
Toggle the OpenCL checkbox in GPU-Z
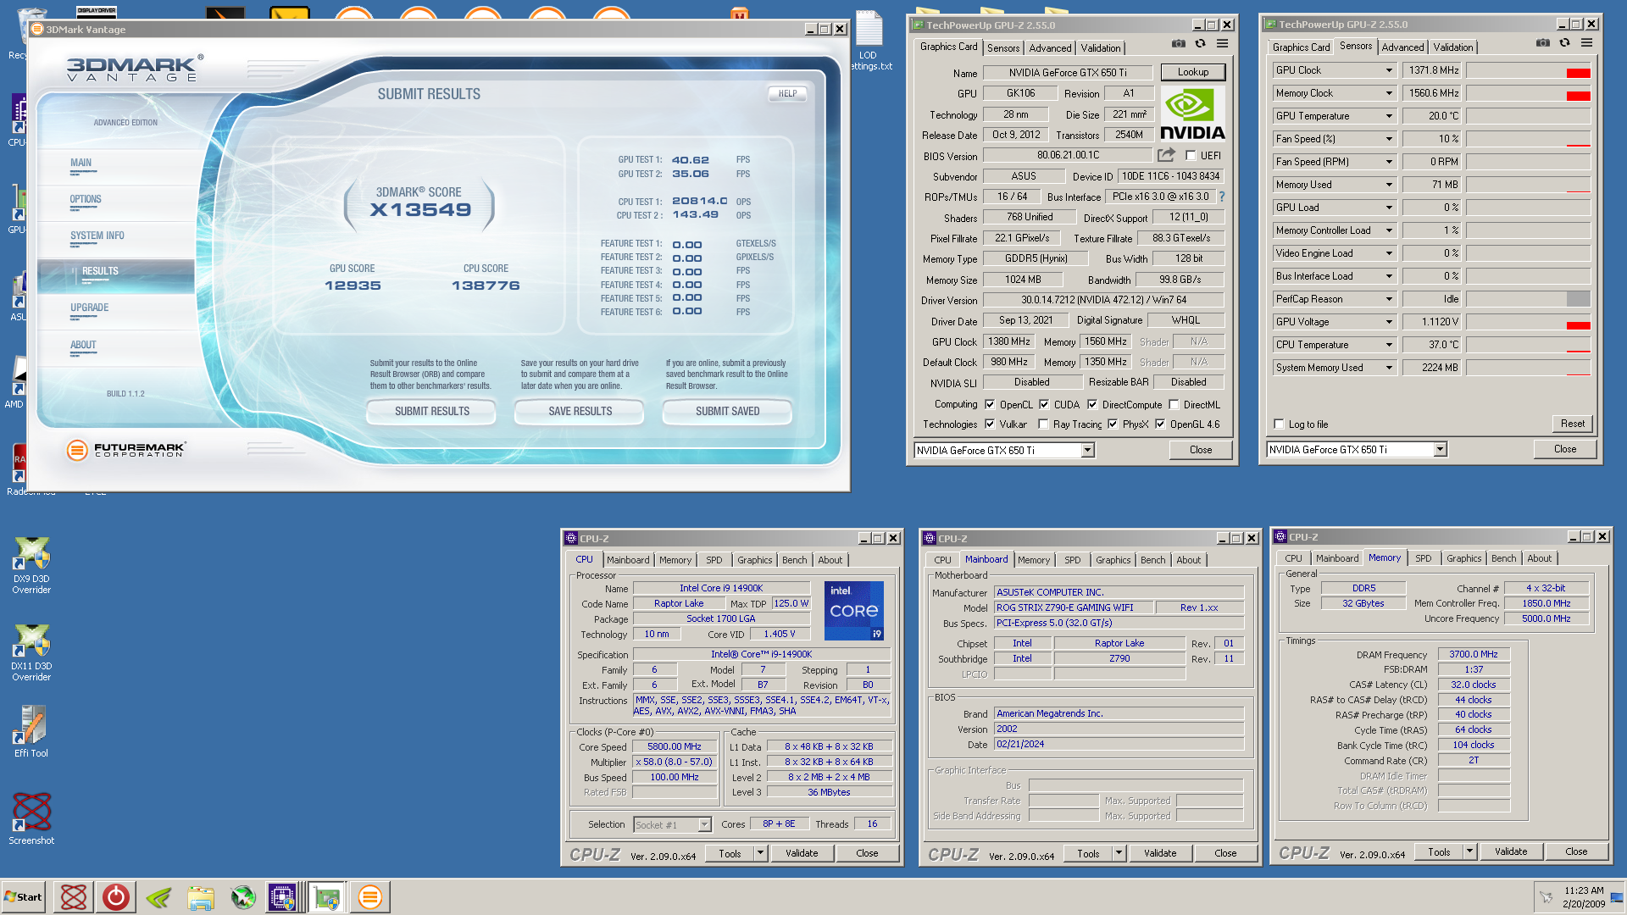tap(990, 404)
